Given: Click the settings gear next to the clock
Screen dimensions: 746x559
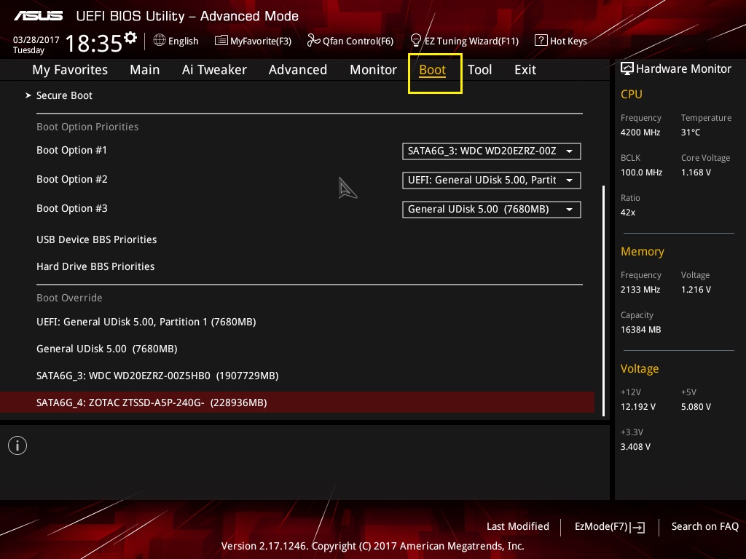Looking at the screenshot, I should point(130,38).
